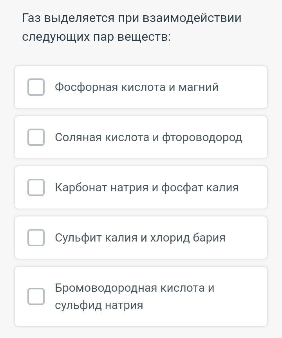Click the label text 'Соляная кислота и фтороводород'
Screen dimensions: 282x338
148,137
